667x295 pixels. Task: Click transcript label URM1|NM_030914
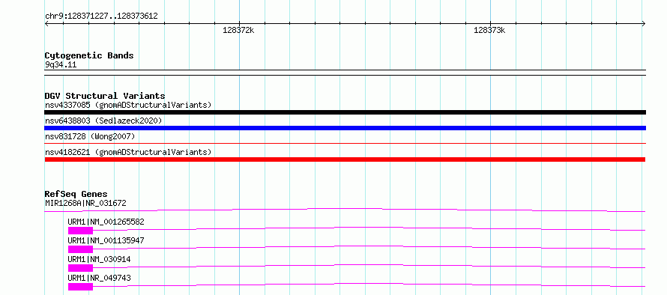point(99,259)
